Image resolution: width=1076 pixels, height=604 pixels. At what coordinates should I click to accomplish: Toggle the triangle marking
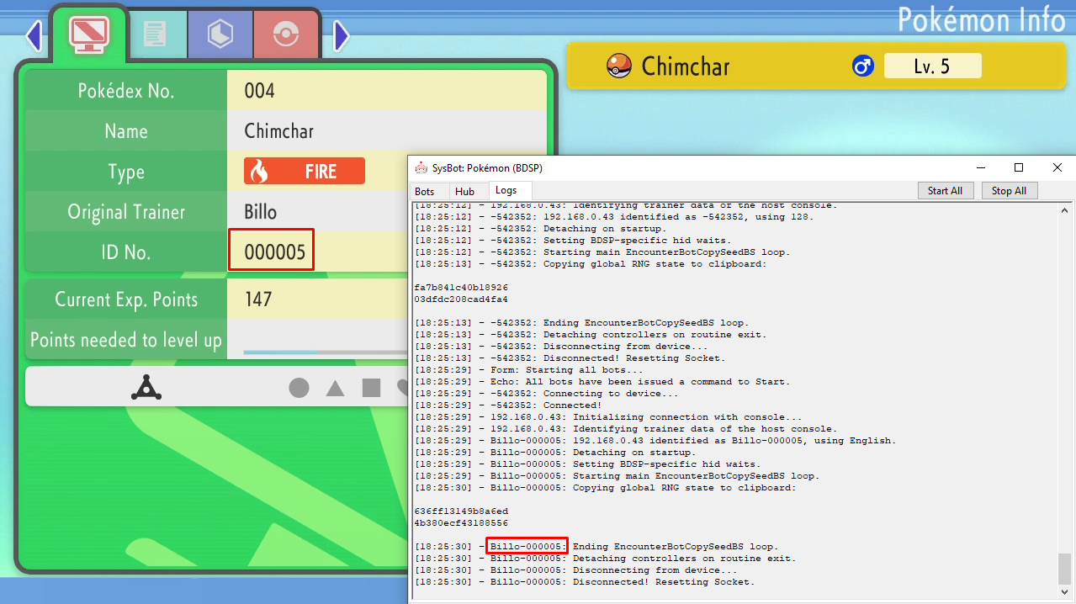(x=335, y=388)
